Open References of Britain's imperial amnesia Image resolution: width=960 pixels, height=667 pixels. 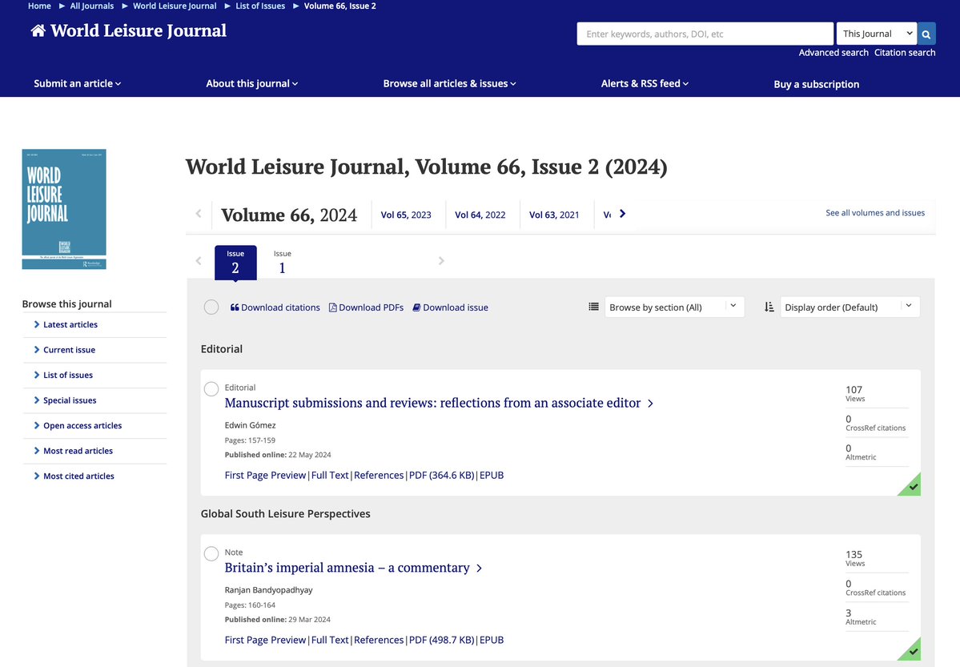[379, 640]
